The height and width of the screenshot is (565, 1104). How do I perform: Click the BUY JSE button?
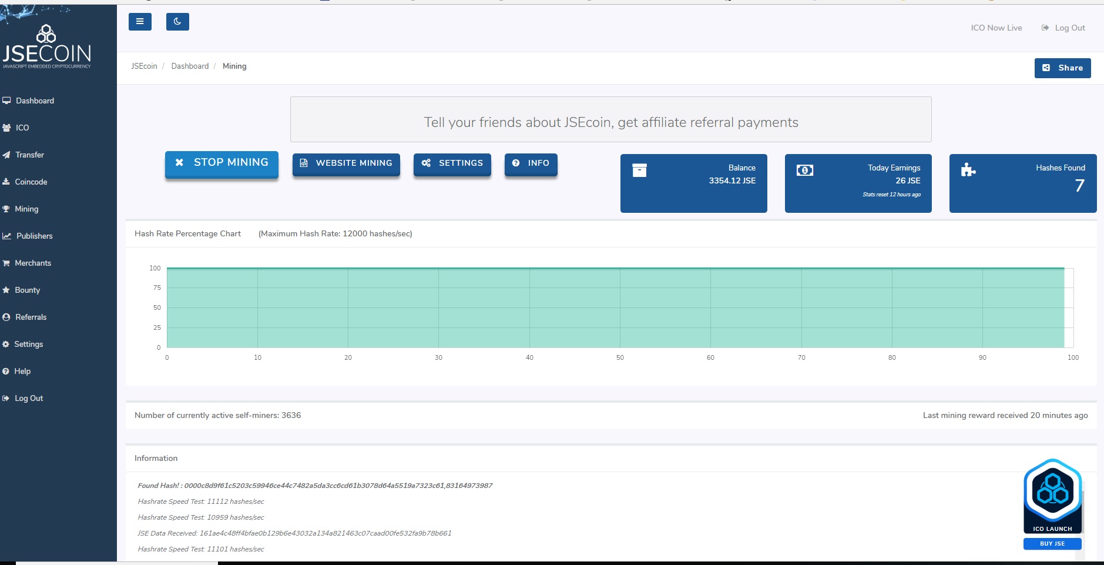point(1052,544)
